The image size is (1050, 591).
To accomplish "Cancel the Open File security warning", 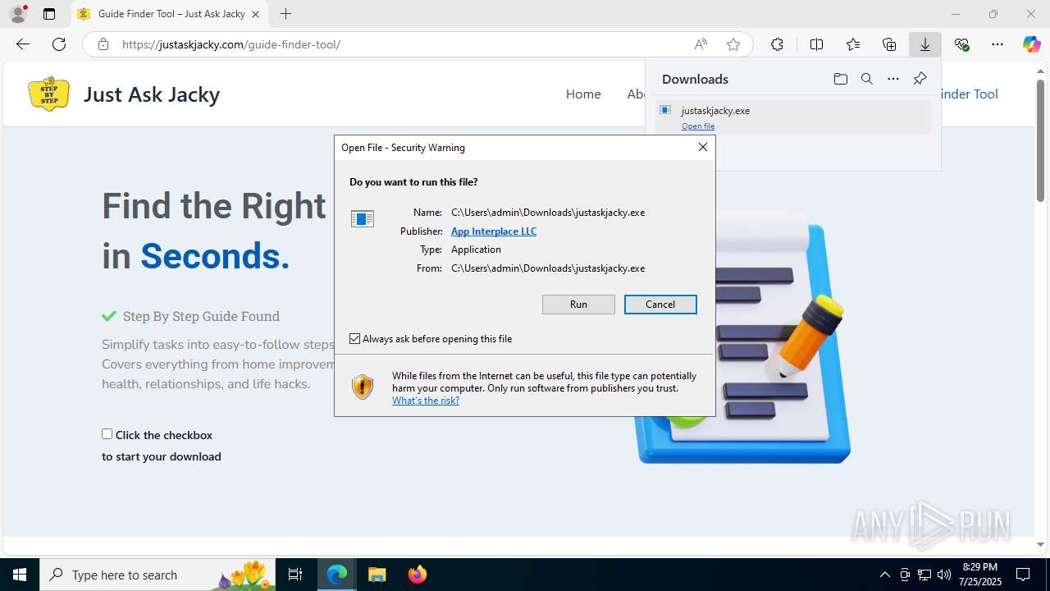I will [x=660, y=305].
